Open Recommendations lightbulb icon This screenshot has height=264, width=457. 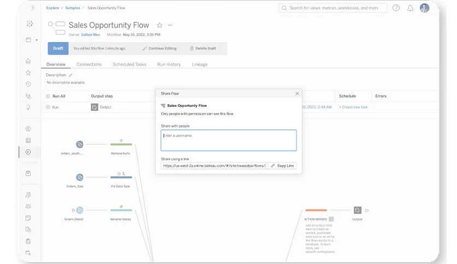point(28,107)
